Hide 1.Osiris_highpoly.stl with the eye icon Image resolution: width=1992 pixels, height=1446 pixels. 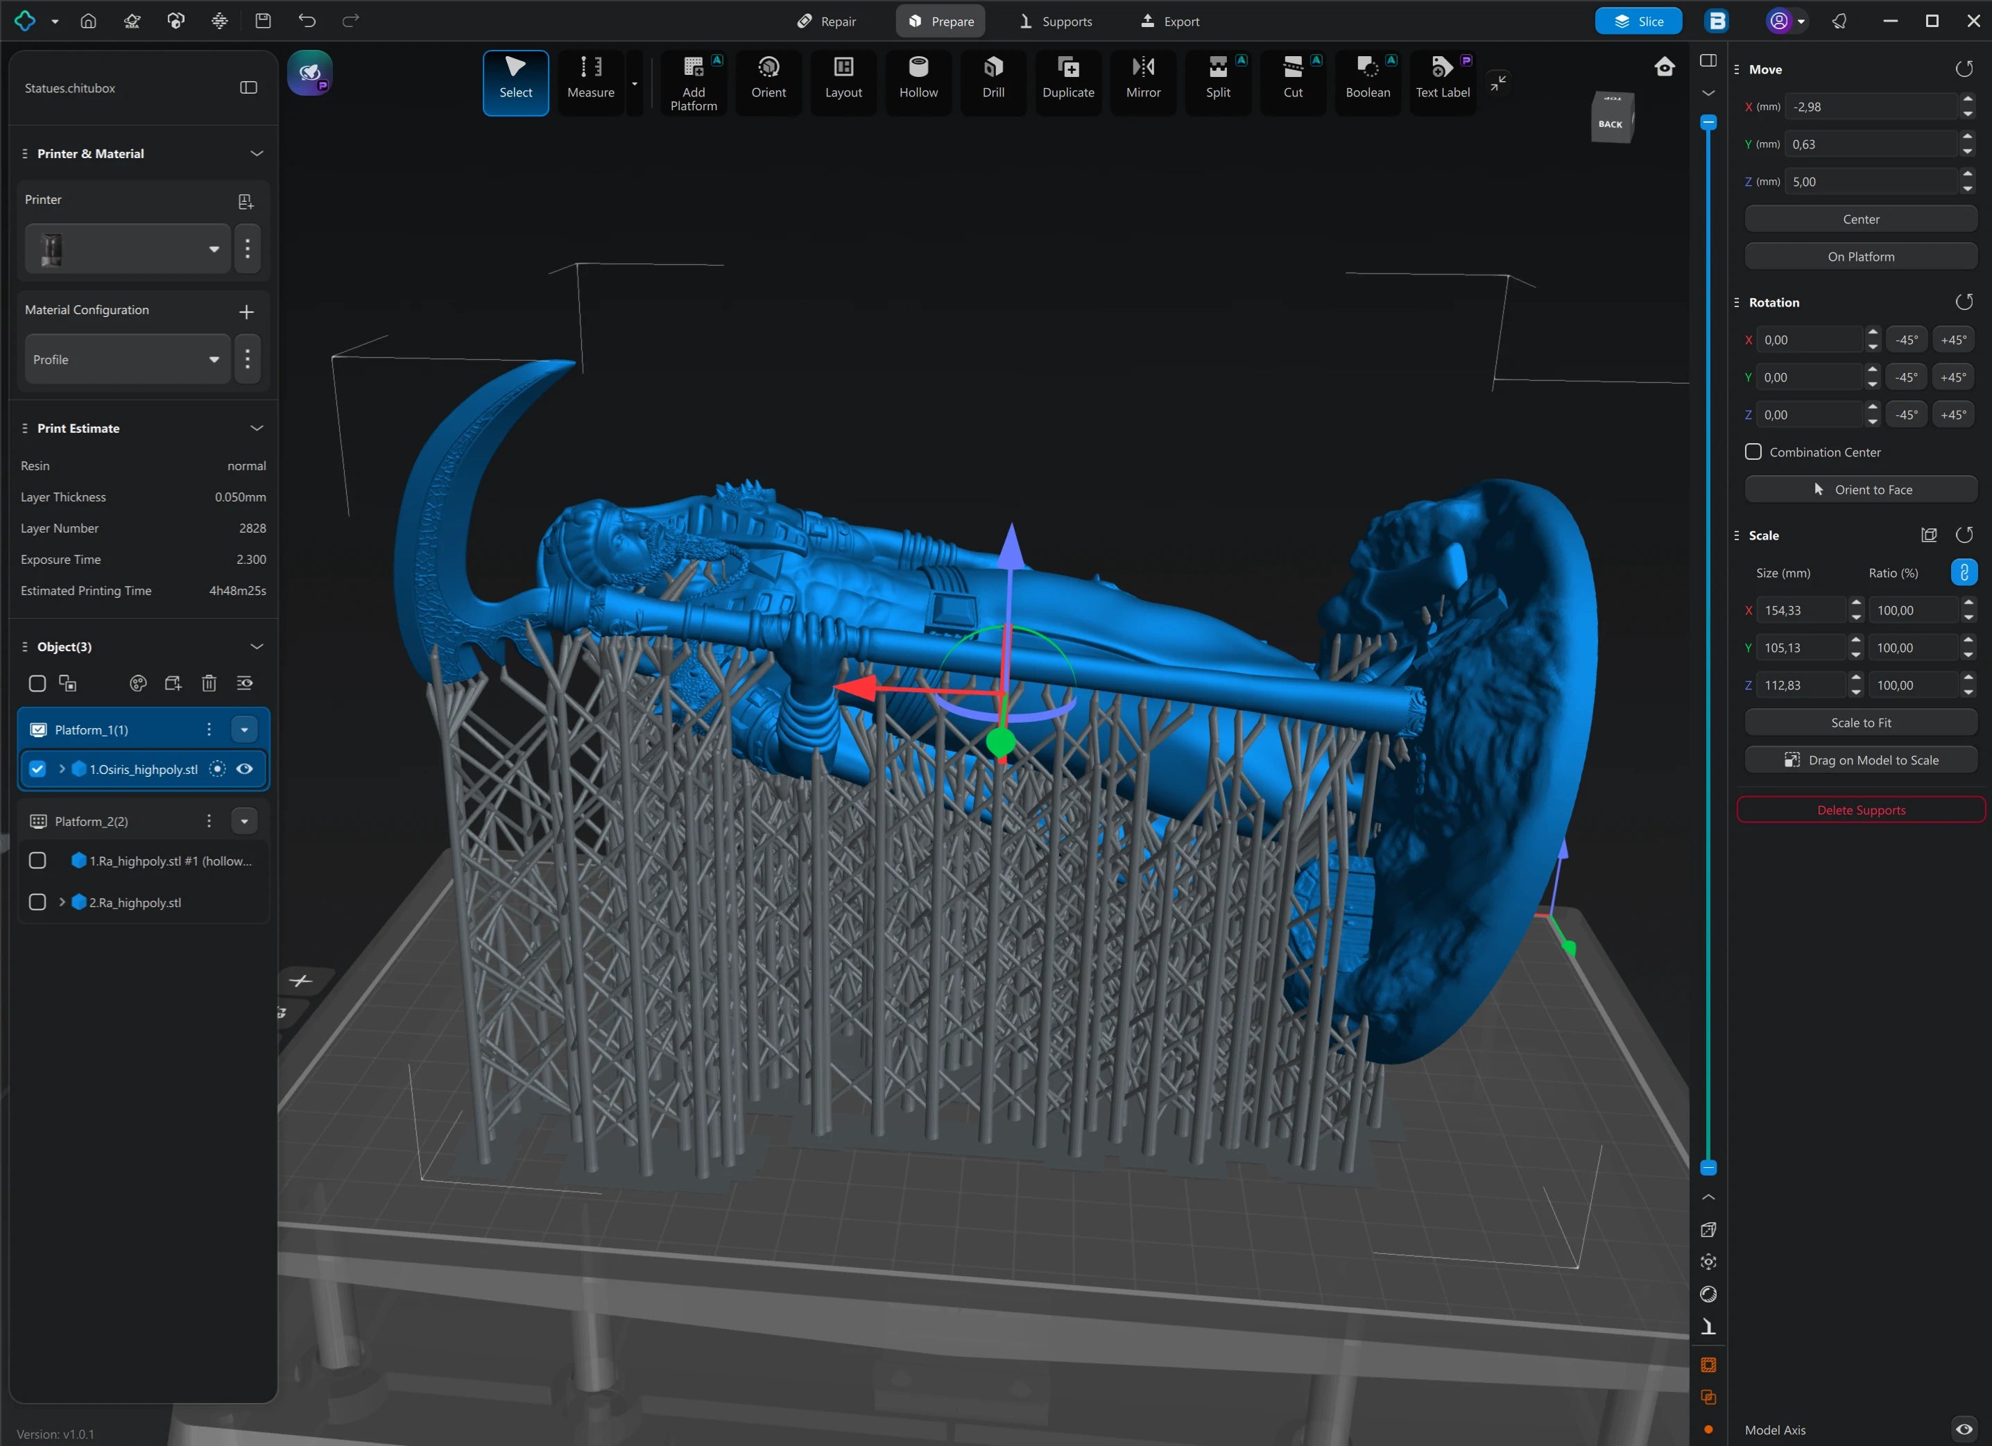tap(244, 768)
